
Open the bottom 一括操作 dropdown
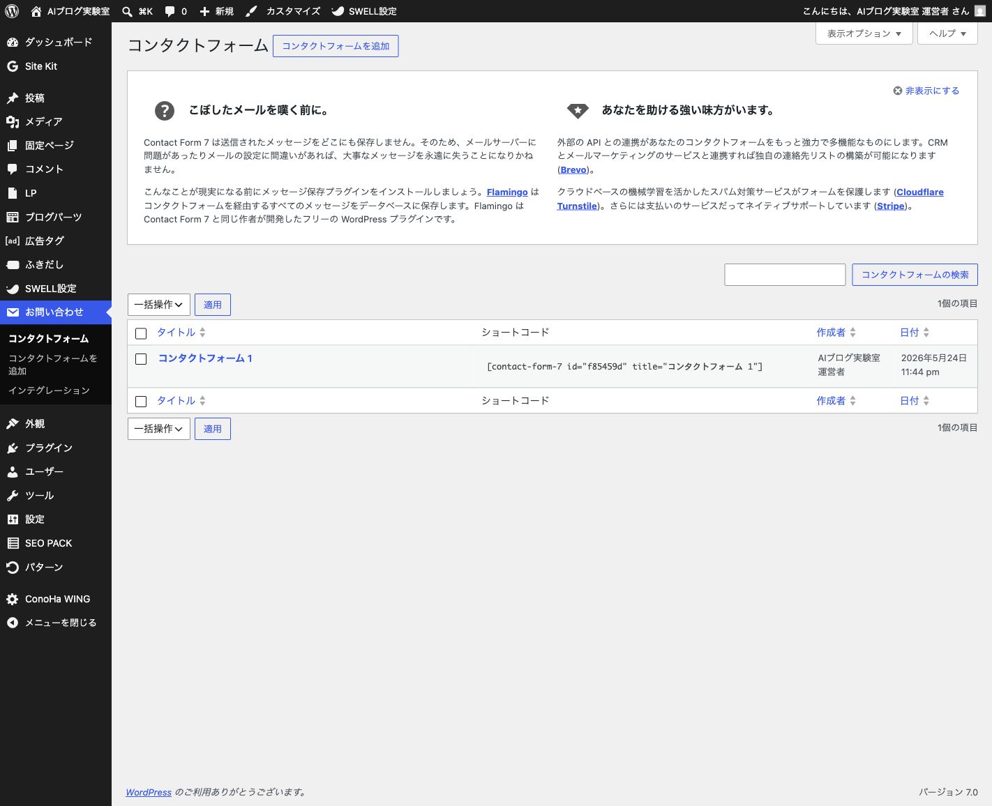(159, 429)
